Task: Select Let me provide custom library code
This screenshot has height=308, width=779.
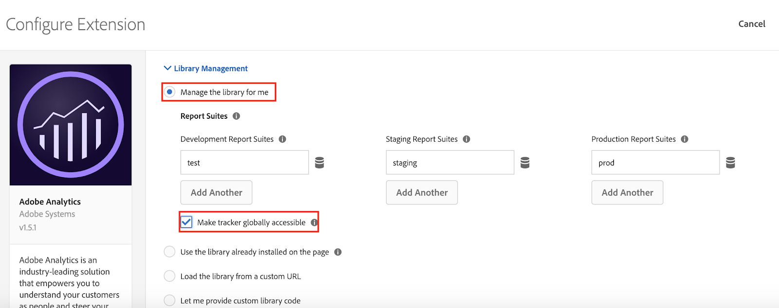Action: [x=169, y=300]
